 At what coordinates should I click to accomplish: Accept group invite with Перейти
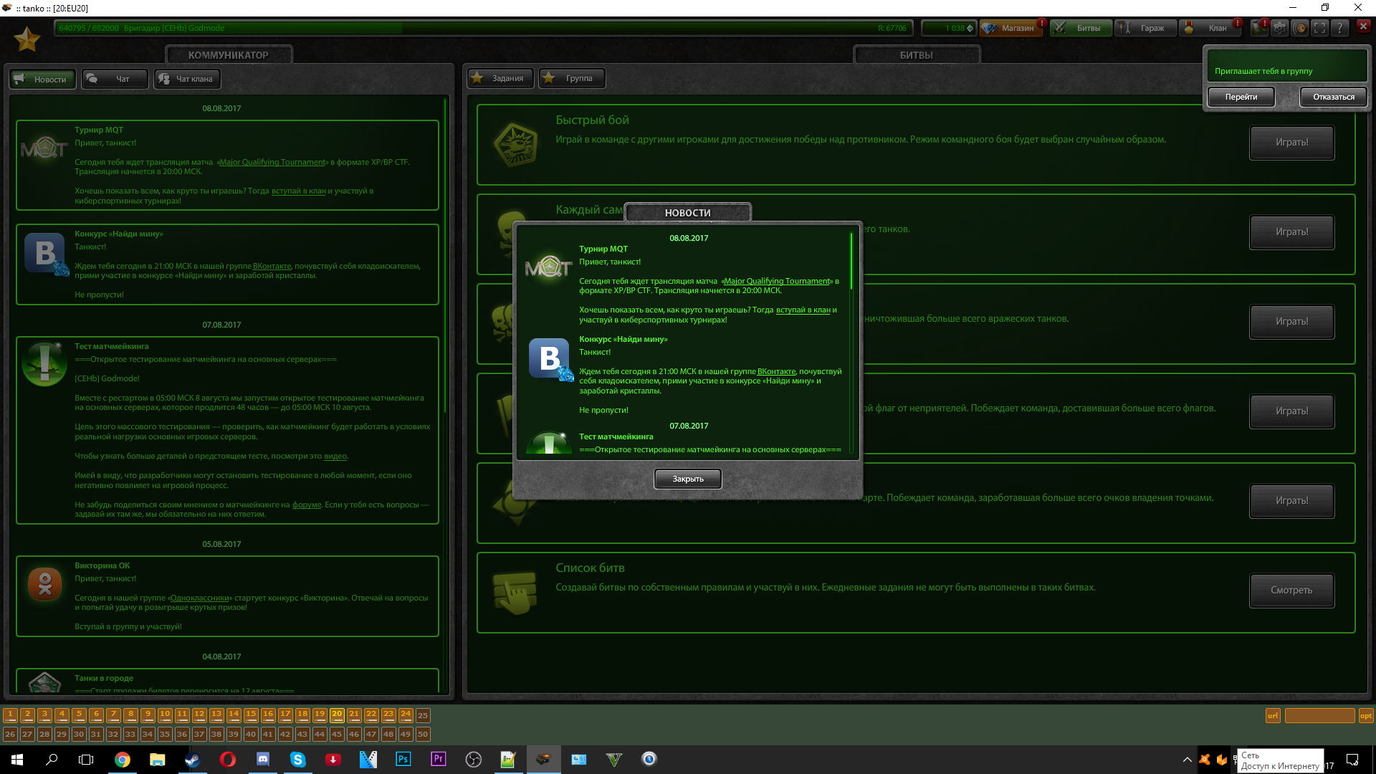pyautogui.click(x=1241, y=97)
